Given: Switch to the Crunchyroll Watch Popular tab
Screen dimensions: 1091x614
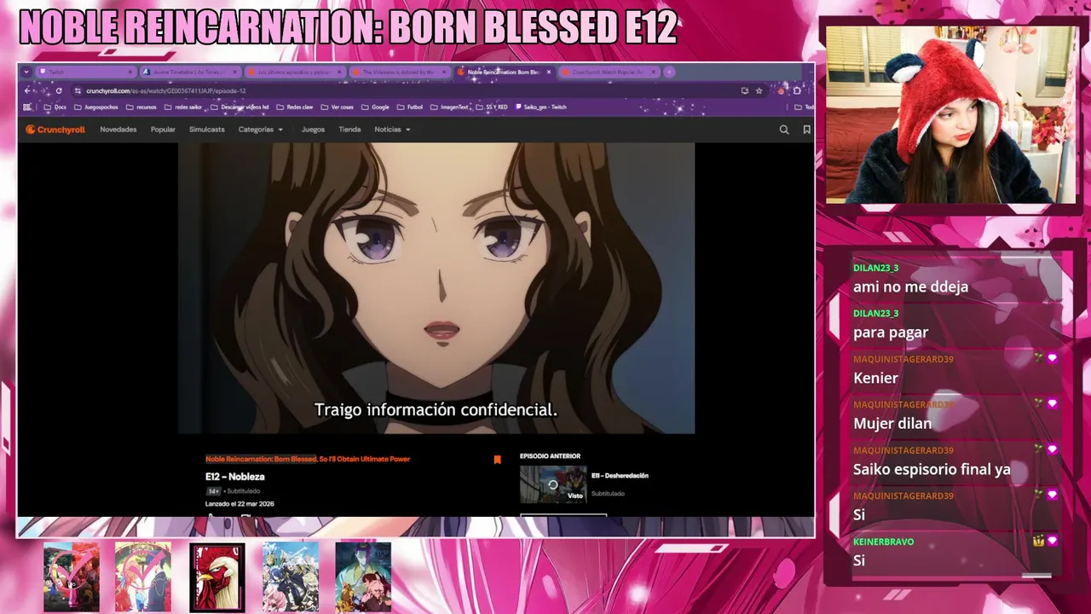Looking at the screenshot, I should (x=608, y=72).
